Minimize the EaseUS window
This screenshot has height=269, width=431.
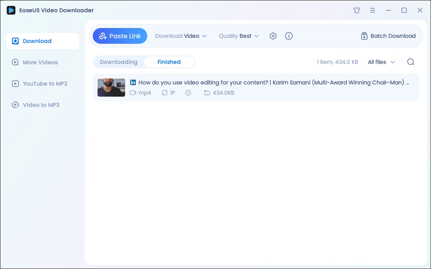coord(388,10)
